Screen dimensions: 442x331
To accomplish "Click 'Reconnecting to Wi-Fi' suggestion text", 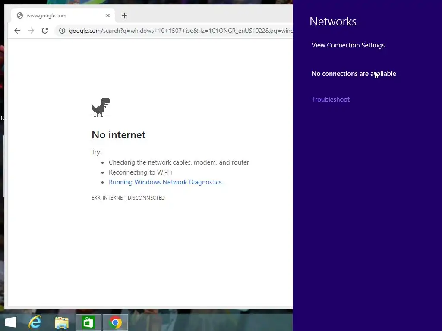I will coord(140,172).
